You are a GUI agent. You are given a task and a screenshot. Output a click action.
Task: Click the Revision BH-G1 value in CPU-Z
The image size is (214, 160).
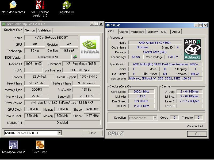[x=195, y=74]
